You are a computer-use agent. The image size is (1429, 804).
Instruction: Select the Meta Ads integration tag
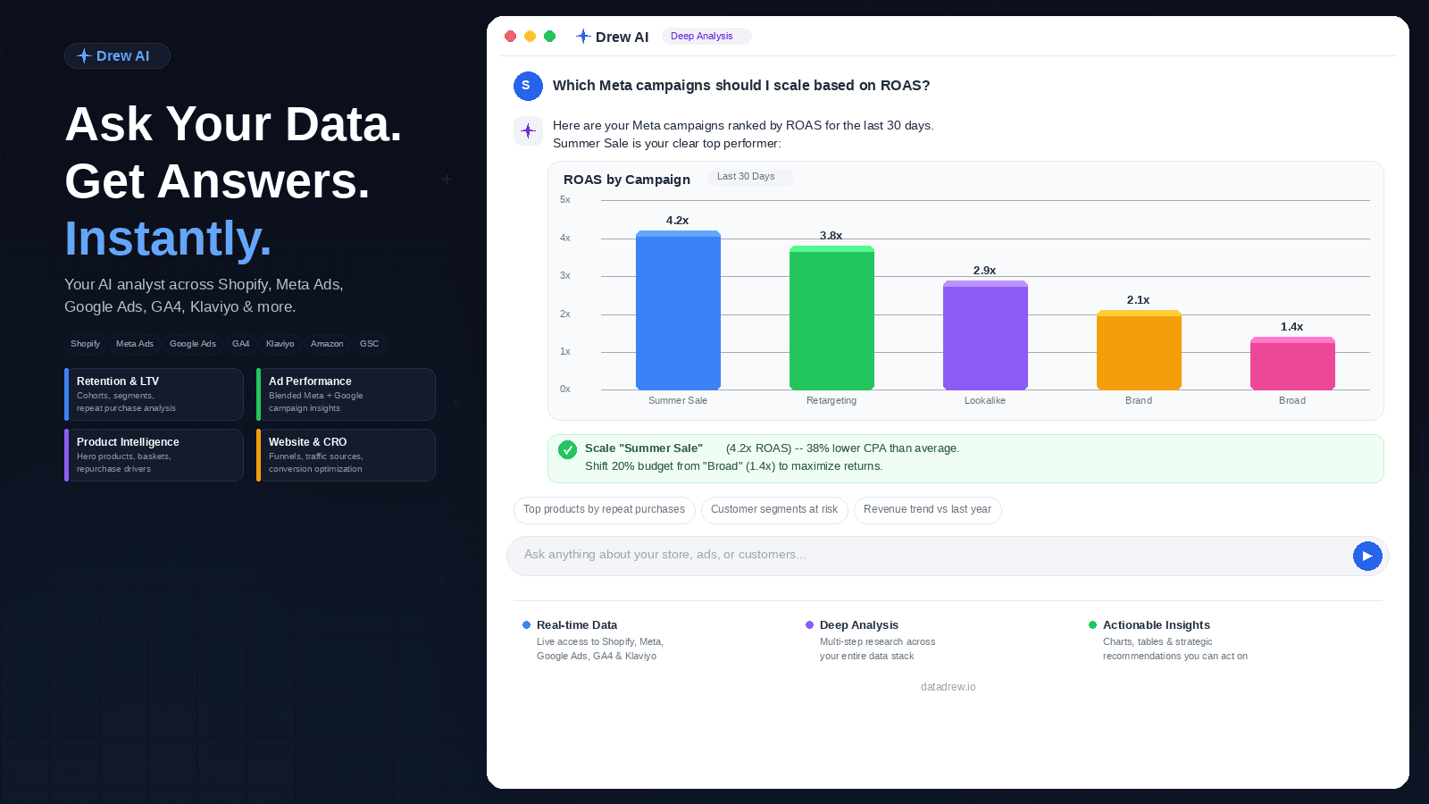click(135, 344)
